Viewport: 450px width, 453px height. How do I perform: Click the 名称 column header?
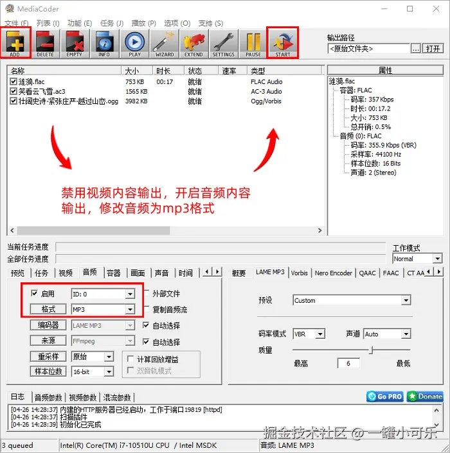[x=64, y=71]
